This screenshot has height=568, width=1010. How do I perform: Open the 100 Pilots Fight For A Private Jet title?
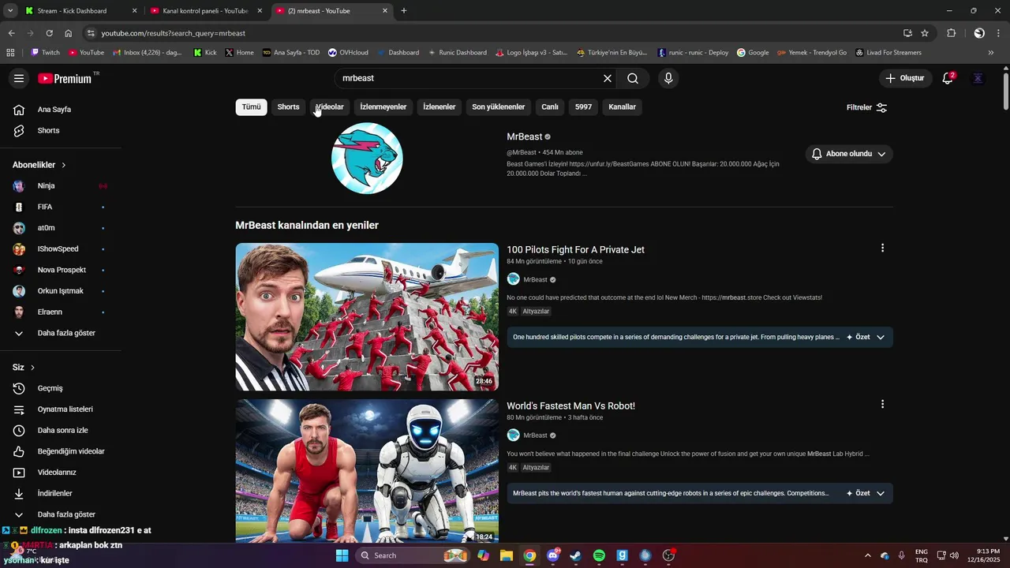click(575, 249)
